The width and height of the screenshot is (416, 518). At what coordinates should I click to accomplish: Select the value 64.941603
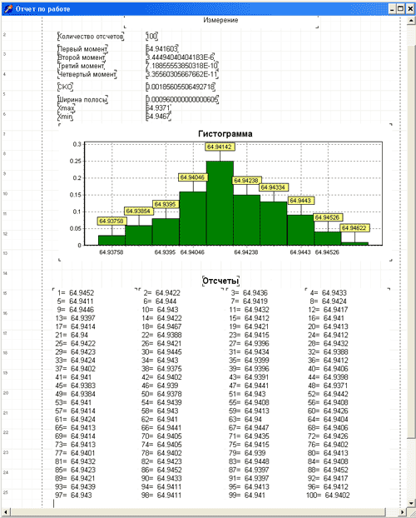(162, 49)
